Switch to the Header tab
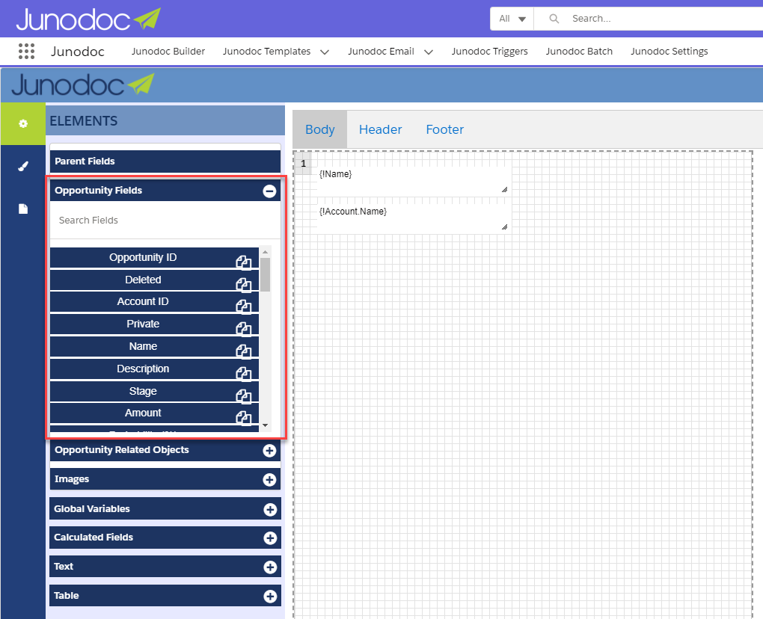Screen dimensions: 763x619 380,129
